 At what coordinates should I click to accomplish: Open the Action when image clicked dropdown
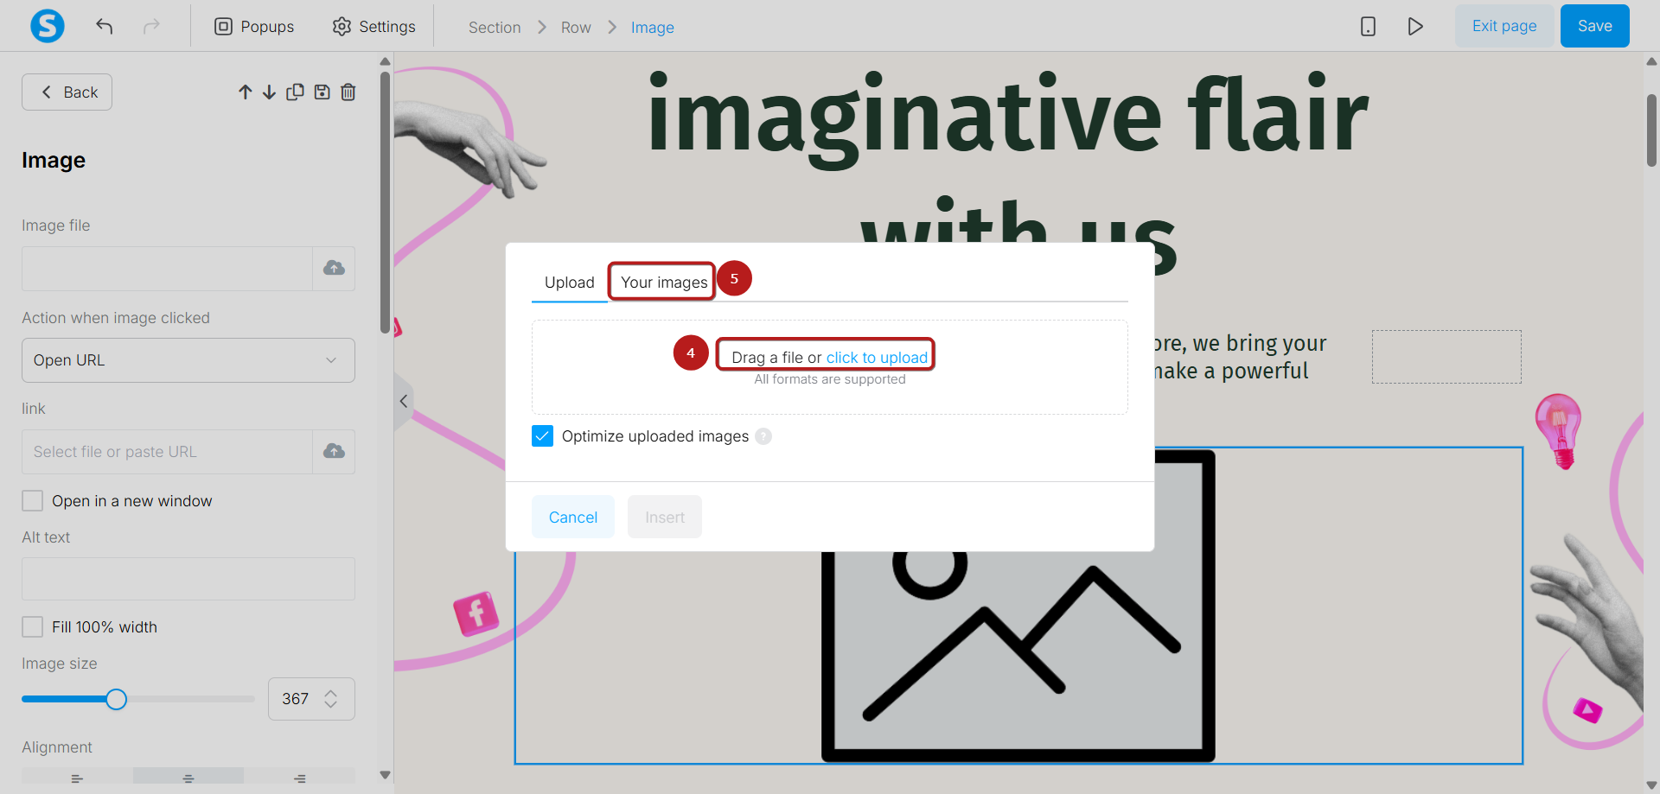tap(188, 360)
